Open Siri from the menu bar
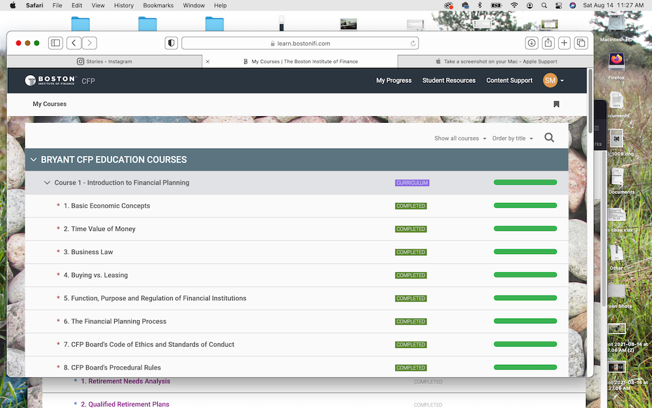The height and width of the screenshot is (408, 652). click(x=572, y=5)
